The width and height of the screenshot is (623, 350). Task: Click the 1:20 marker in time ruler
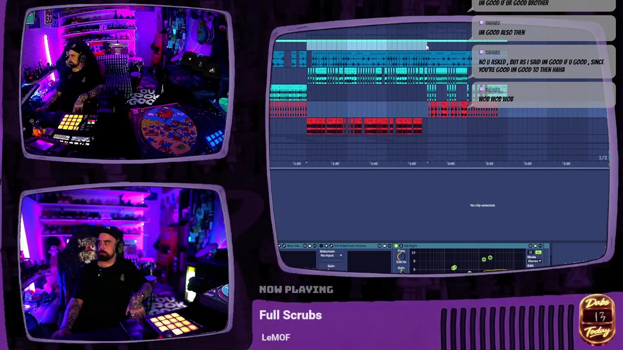point(297,164)
